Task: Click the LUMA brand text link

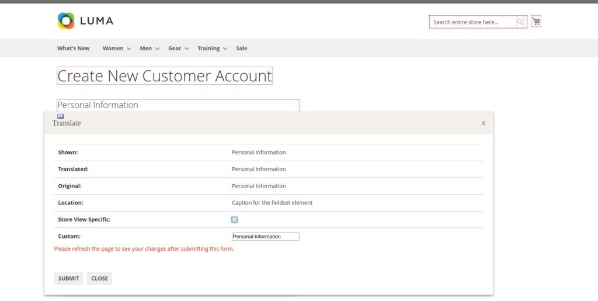Action: coord(96,21)
